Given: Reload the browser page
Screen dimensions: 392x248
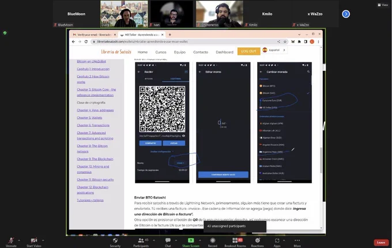Looking at the screenshot, I should (x=86, y=42).
